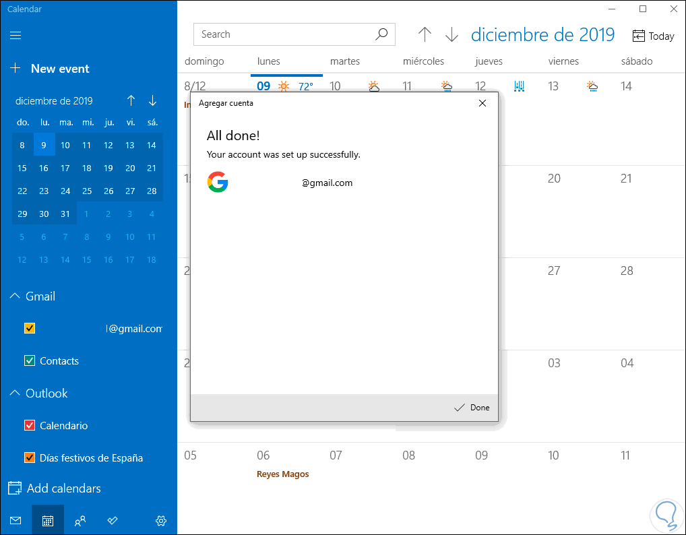Open Settings gear icon
This screenshot has width=686, height=535.
161,520
